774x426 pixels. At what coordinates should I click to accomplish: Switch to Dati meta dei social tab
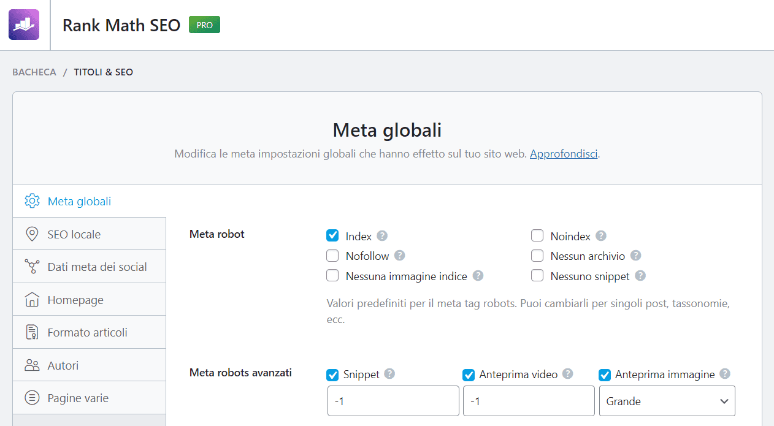tap(97, 267)
